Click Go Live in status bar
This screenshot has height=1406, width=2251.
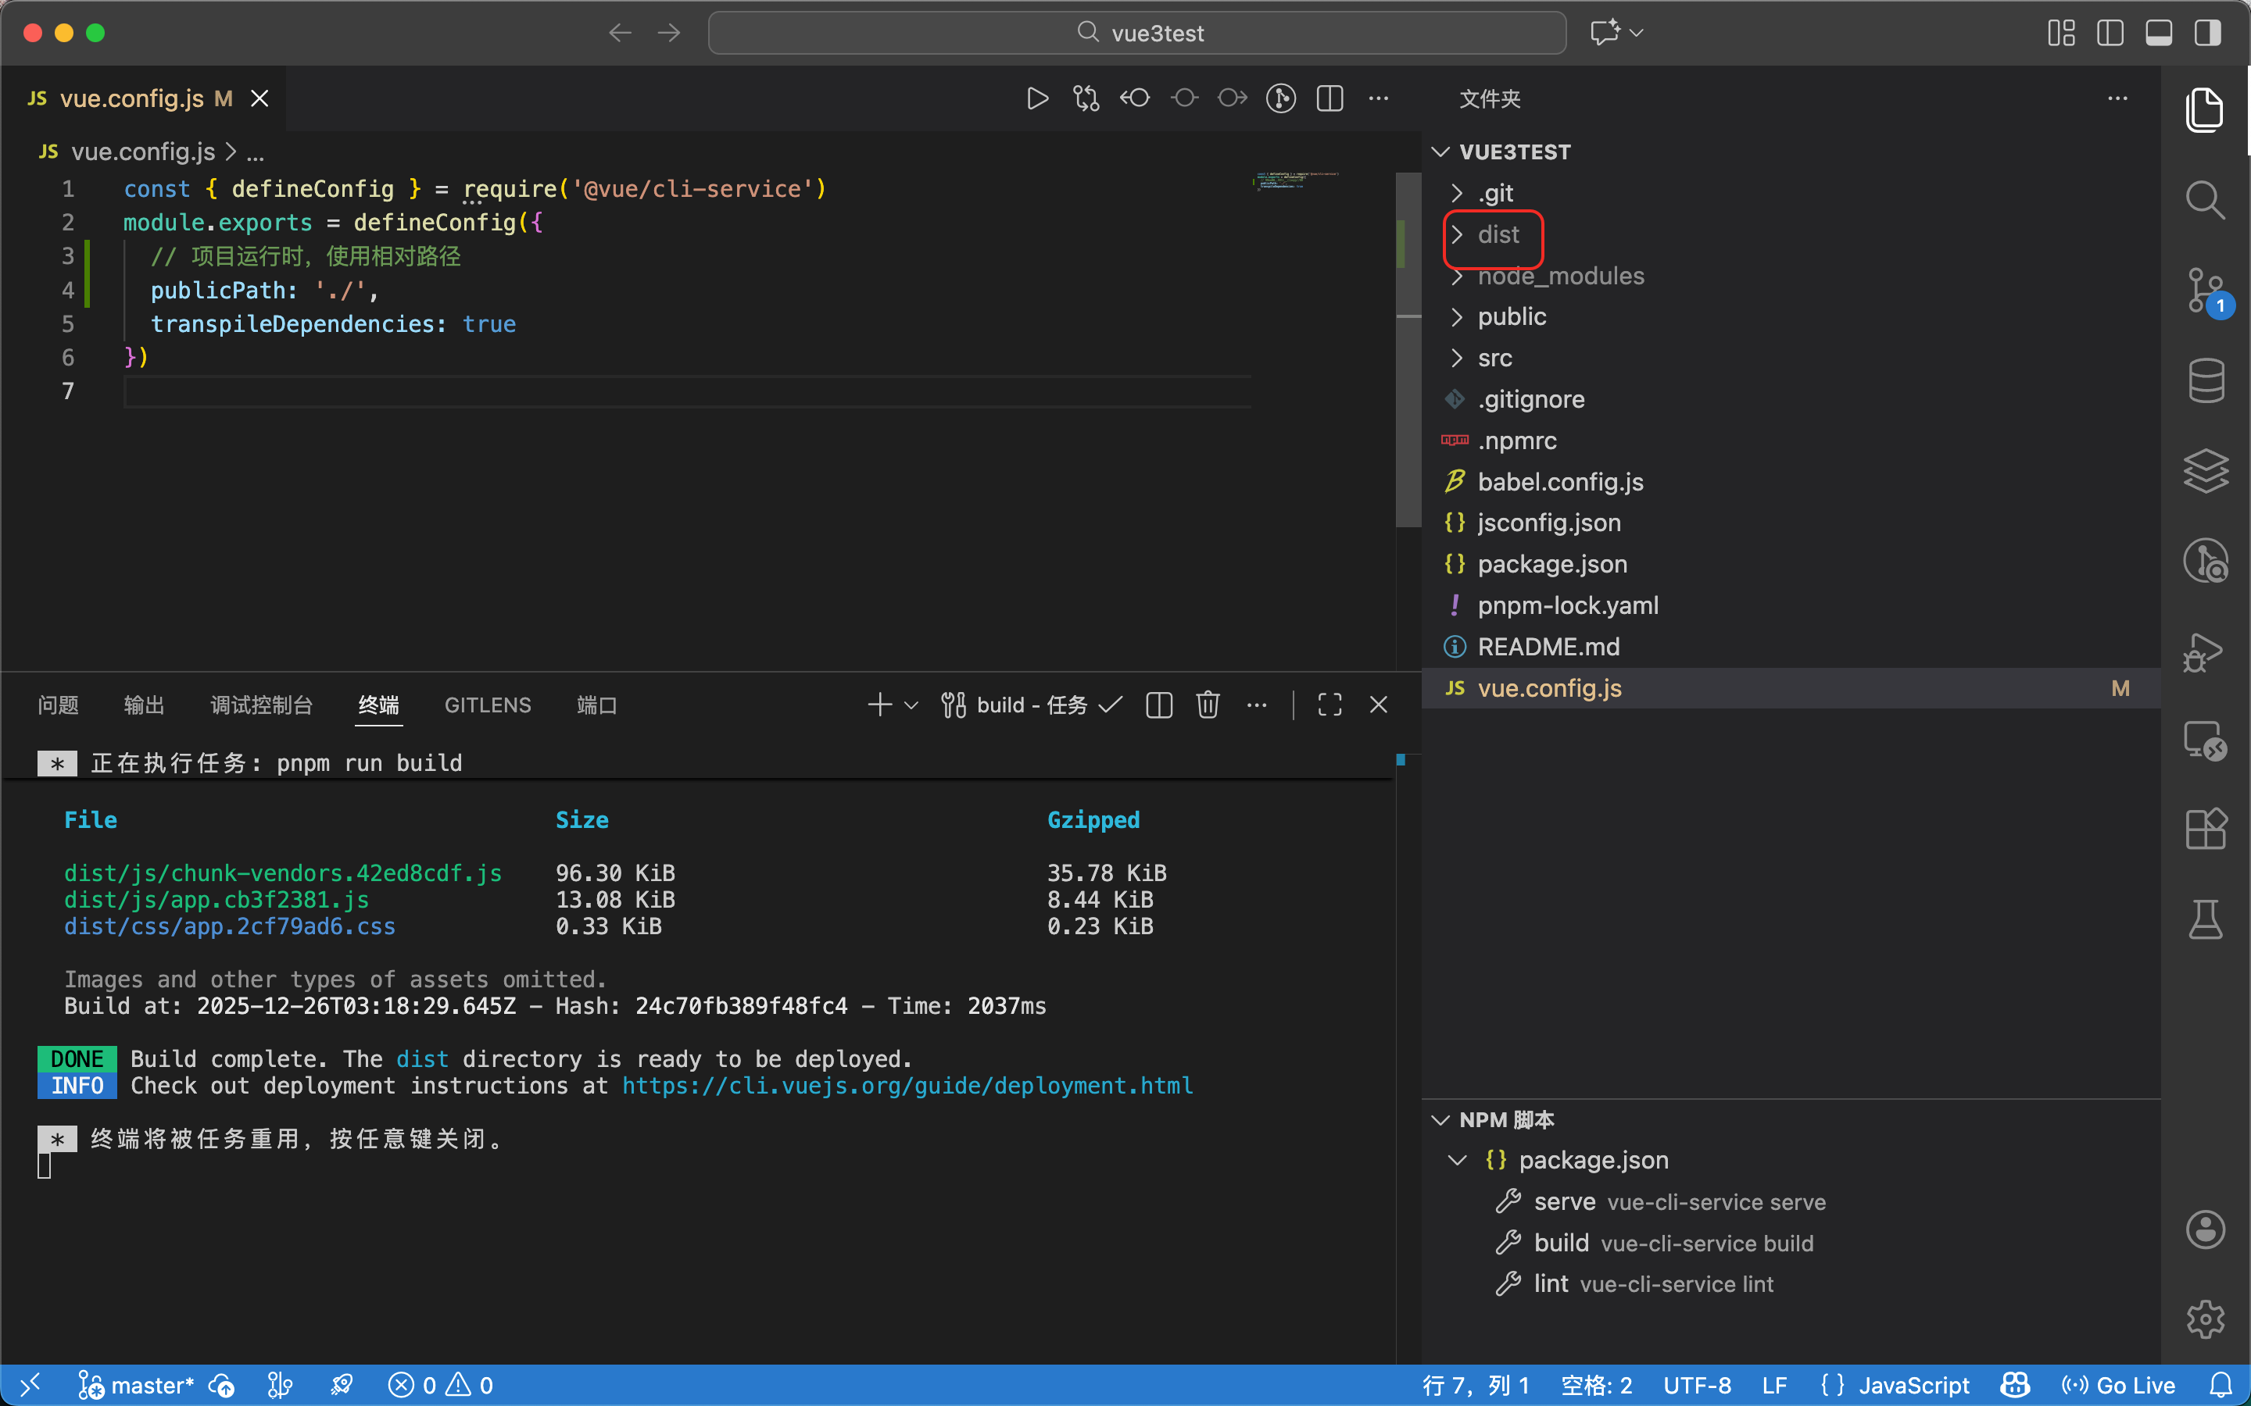point(2118,1386)
